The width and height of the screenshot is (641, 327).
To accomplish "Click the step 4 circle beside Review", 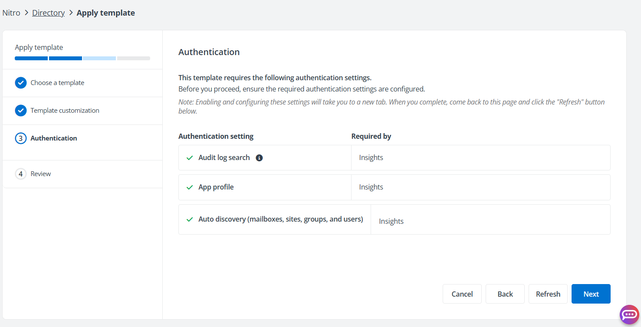I will tap(20, 173).
